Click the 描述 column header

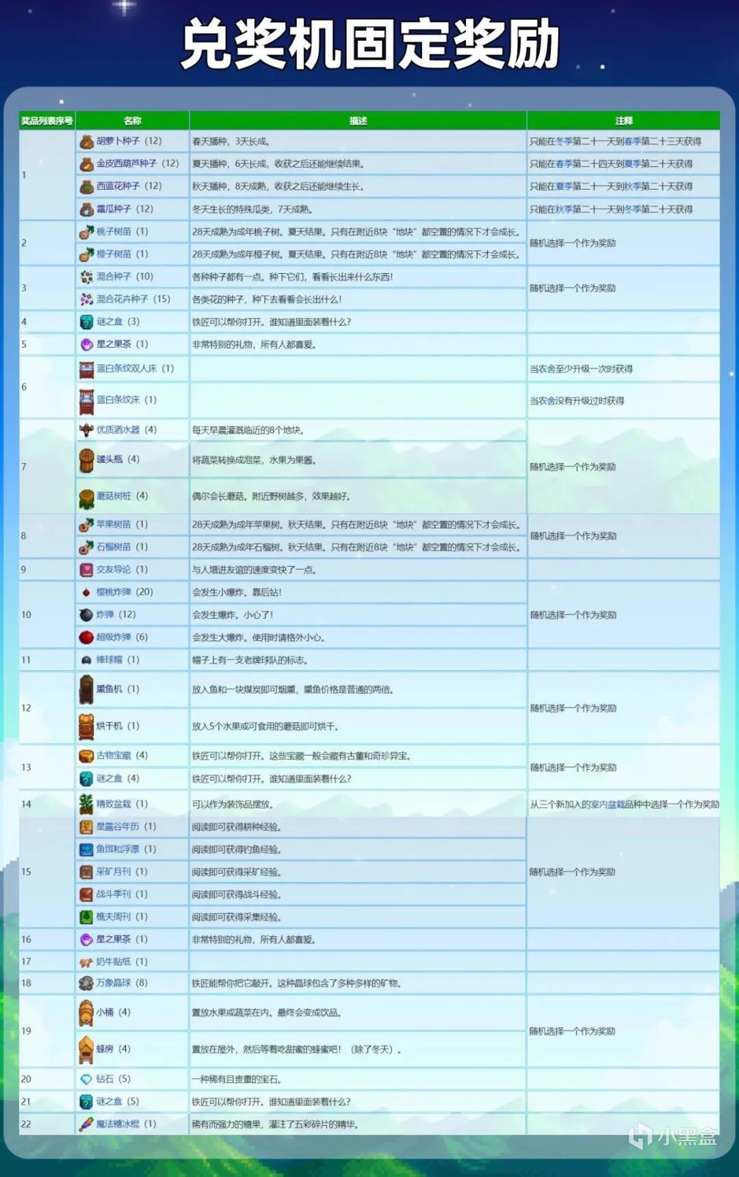pyautogui.click(x=358, y=121)
